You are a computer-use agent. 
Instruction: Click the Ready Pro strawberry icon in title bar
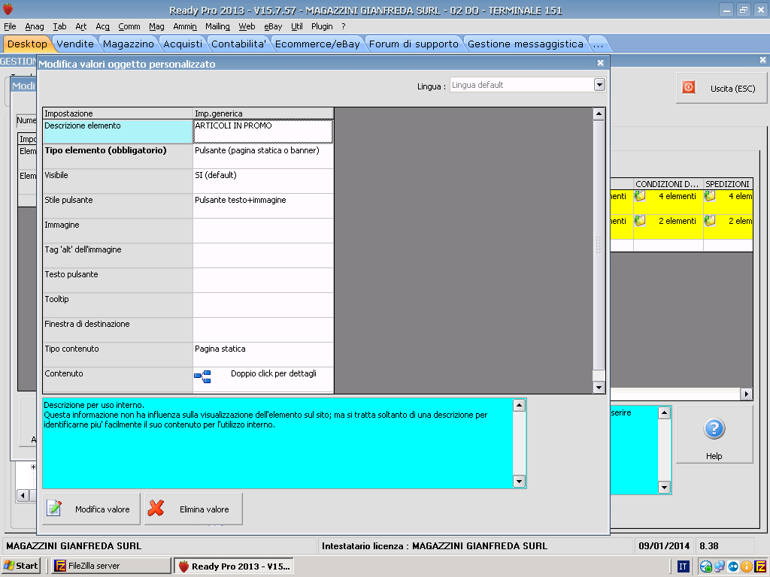tap(8, 9)
